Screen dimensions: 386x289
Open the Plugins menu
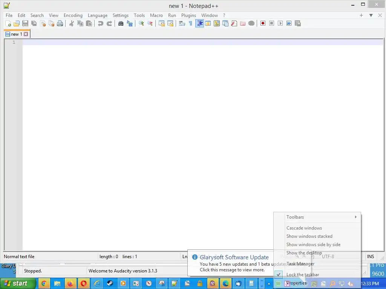(188, 15)
